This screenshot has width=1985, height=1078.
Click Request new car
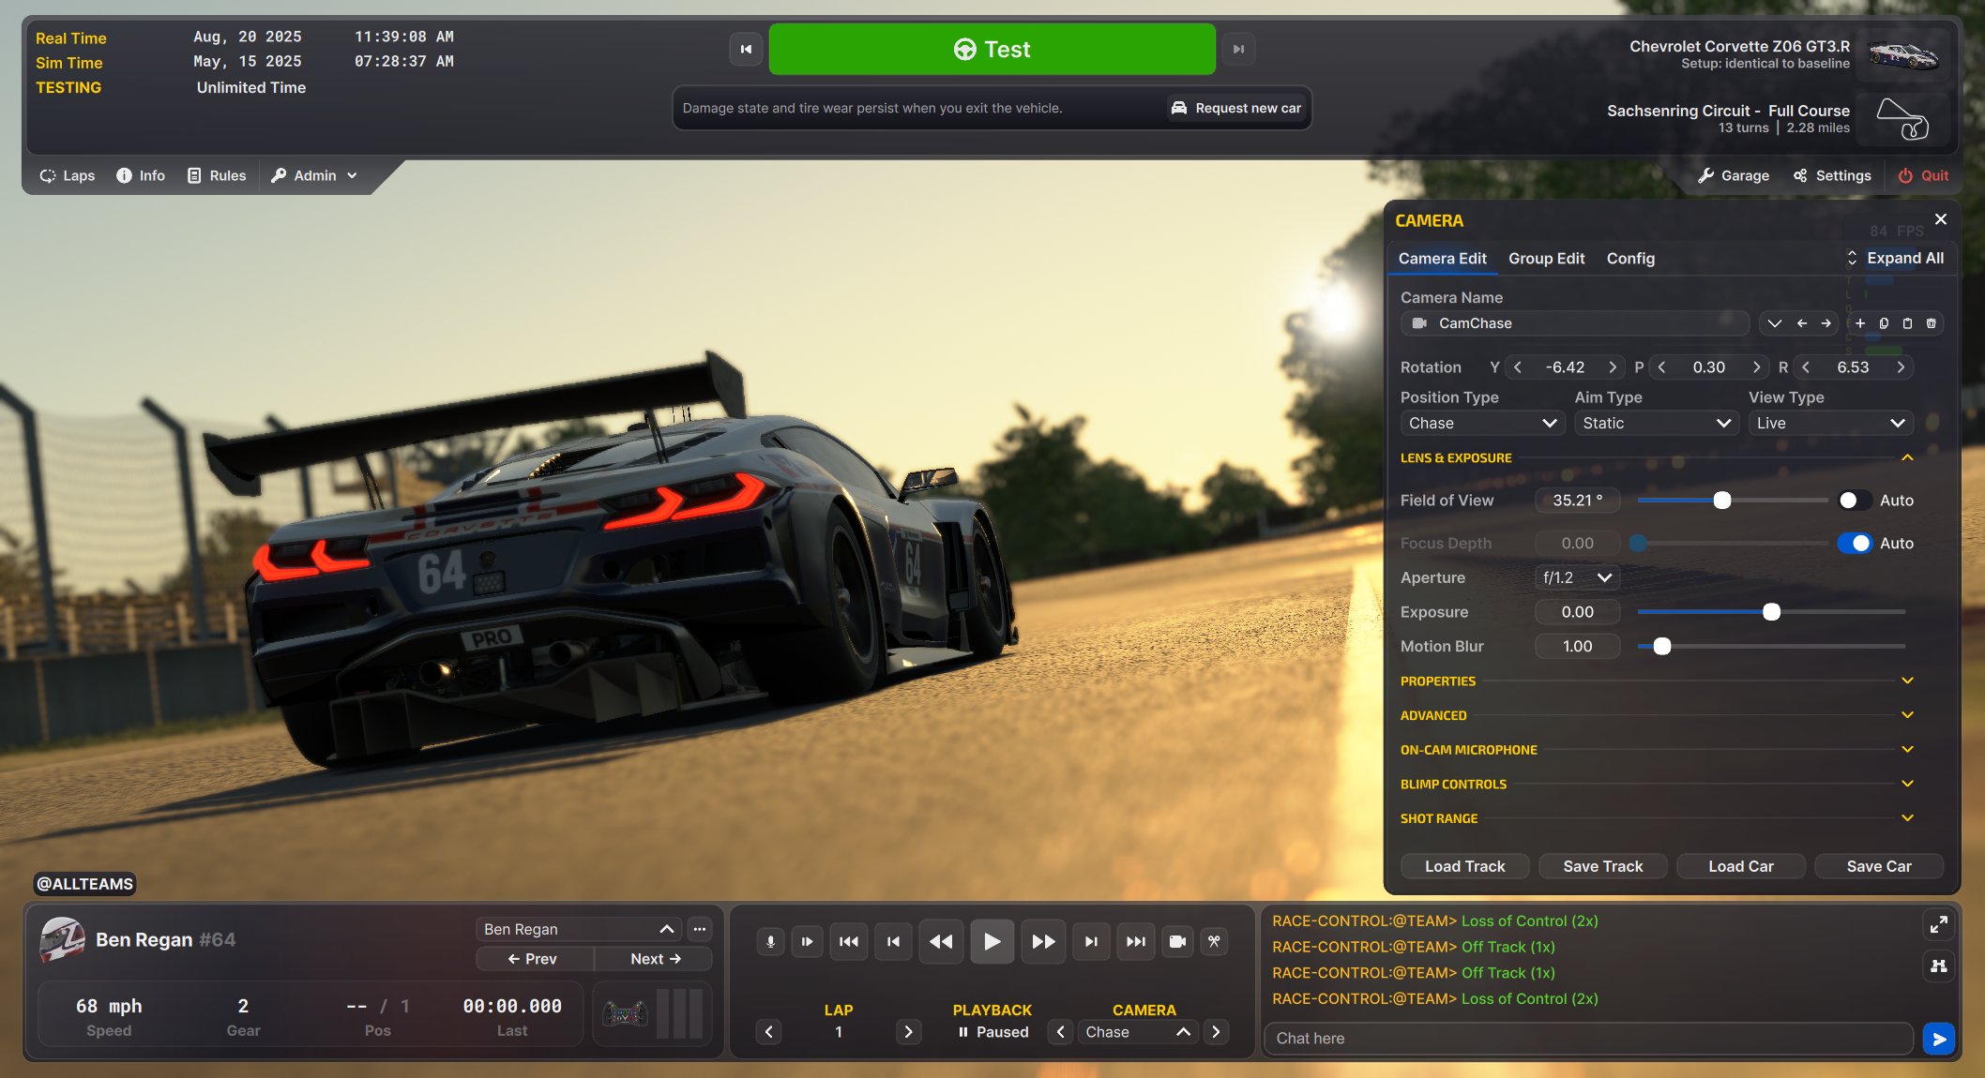(x=1236, y=109)
